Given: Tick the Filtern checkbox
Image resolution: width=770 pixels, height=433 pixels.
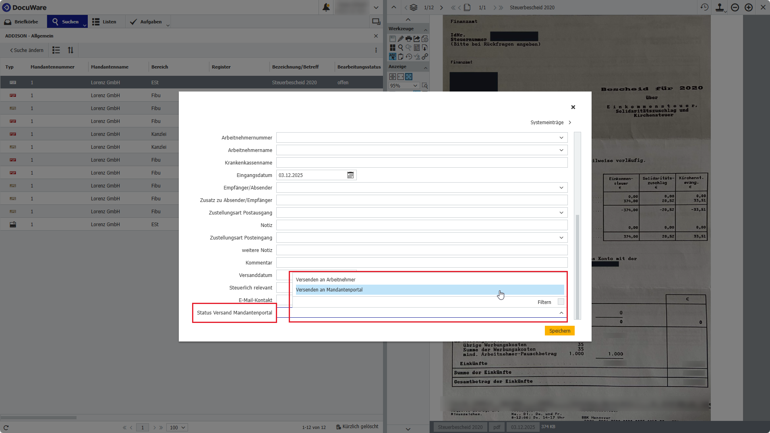Looking at the screenshot, I should 561,302.
